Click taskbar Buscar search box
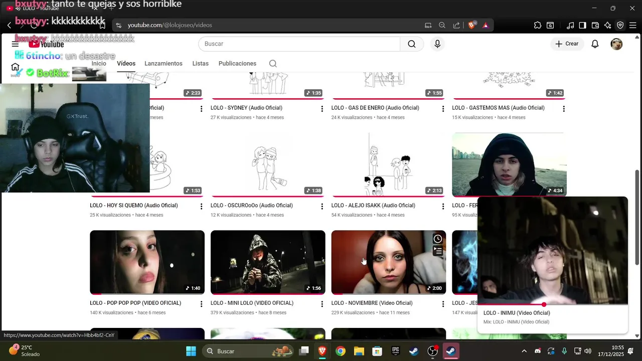The height and width of the screenshot is (361, 642). coord(249,351)
